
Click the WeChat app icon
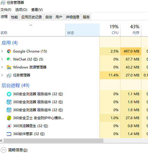[9, 59]
